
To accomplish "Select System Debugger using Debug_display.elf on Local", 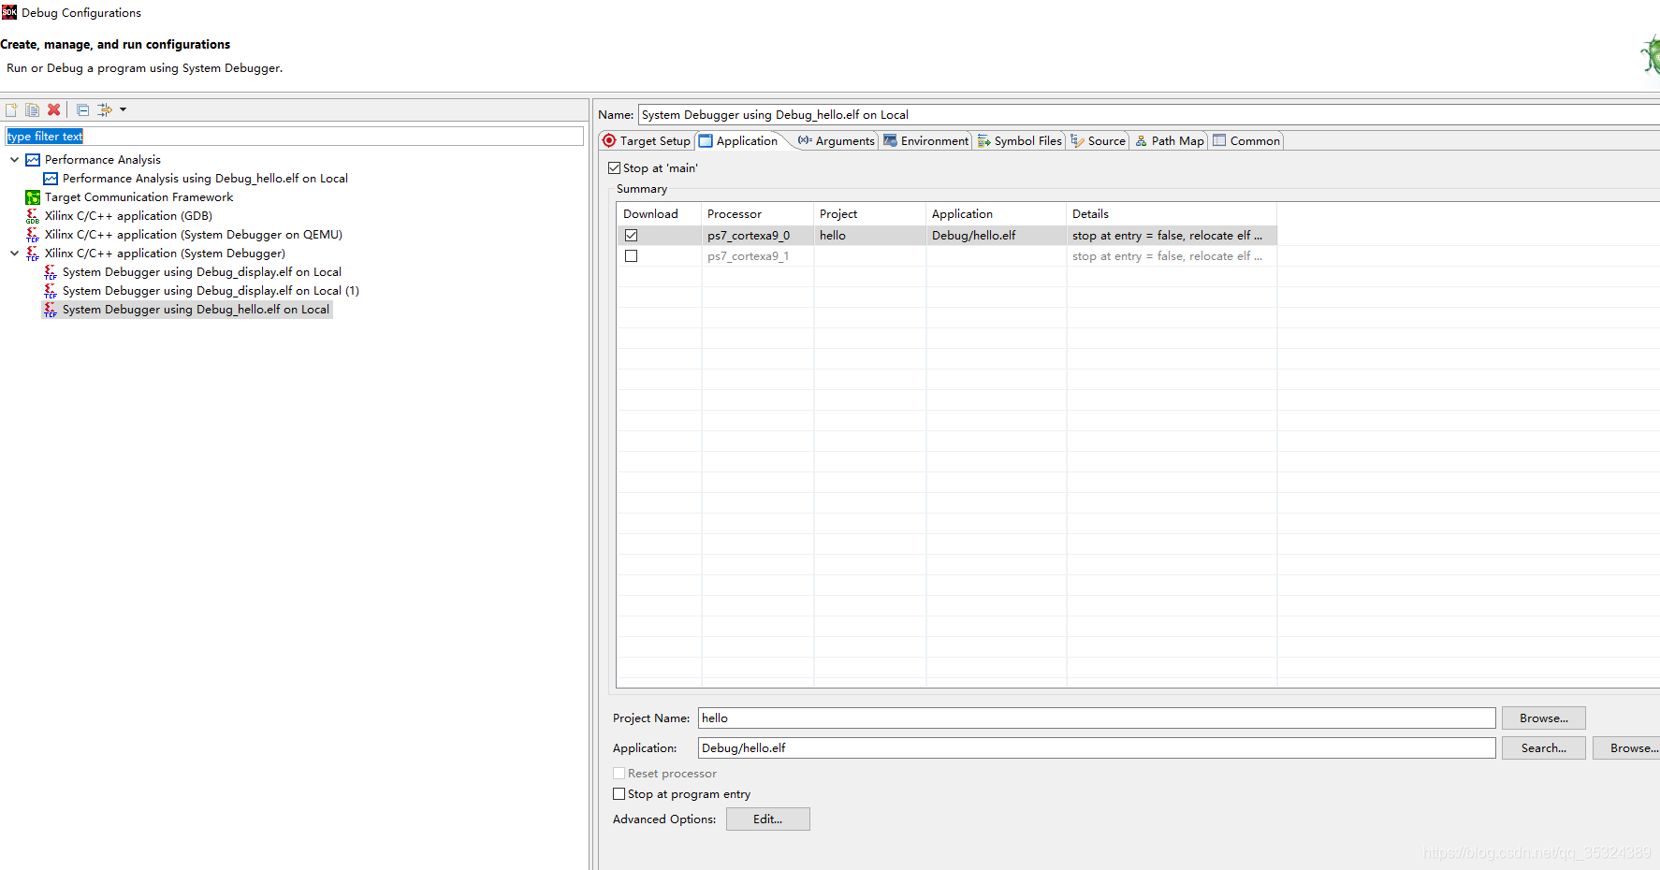I will pyautogui.click(x=202, y=271).
